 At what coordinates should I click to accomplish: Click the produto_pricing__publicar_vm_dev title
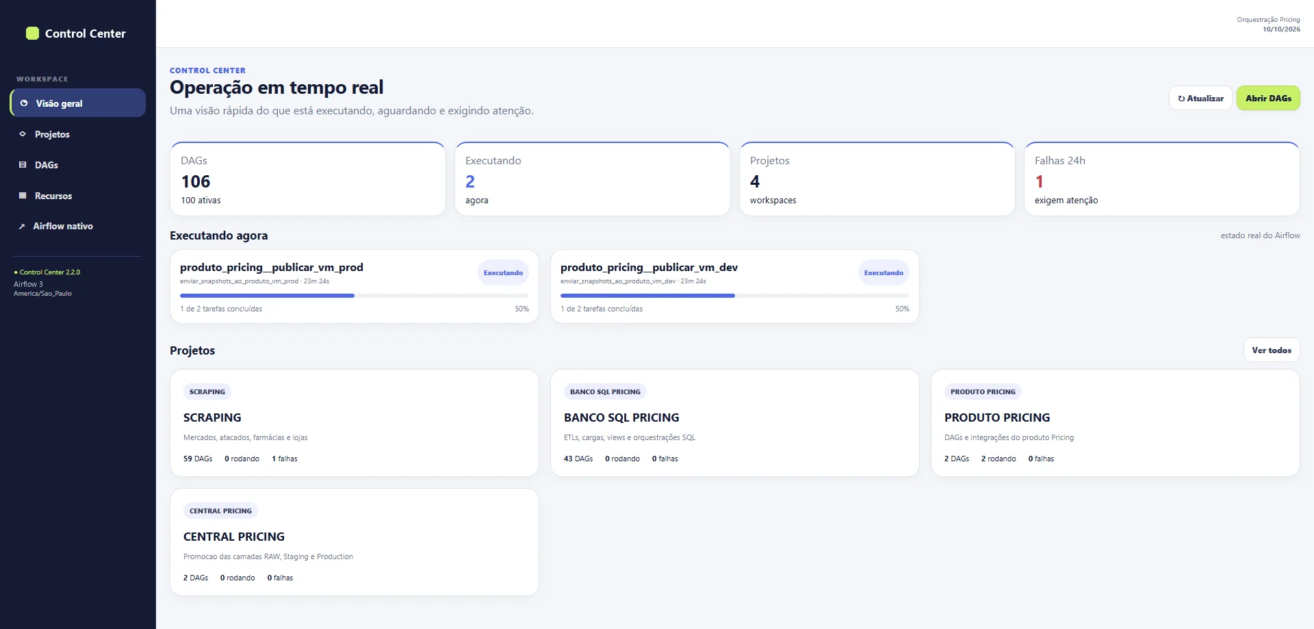coord(649,268)
